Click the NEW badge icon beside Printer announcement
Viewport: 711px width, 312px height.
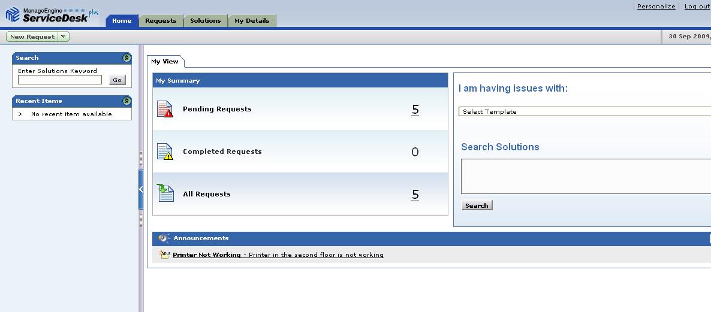[x=164, y=255]
